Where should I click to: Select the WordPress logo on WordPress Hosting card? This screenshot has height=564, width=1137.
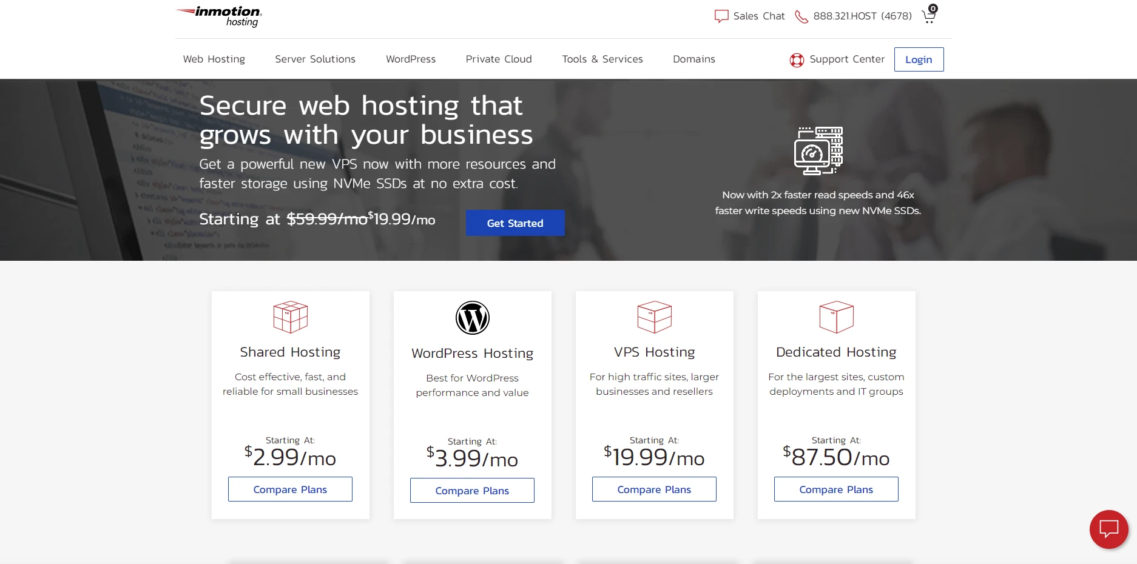[472, 317]
